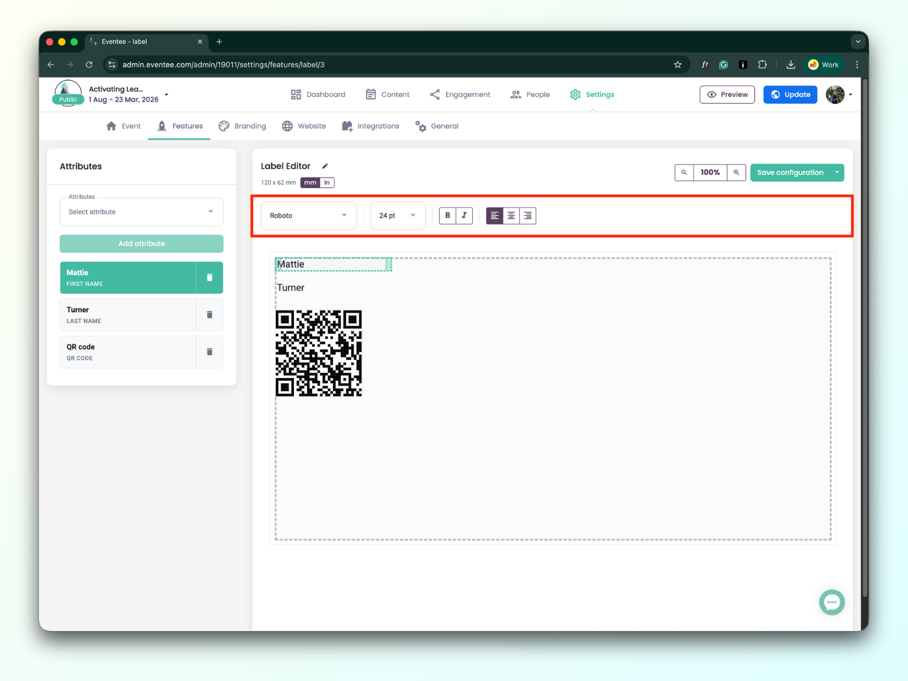Viewport: 908px width, 681px height.
Task: Zoom in the label canvas
Action: 736,173
